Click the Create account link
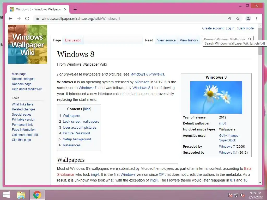 click(x=213, y=28)
